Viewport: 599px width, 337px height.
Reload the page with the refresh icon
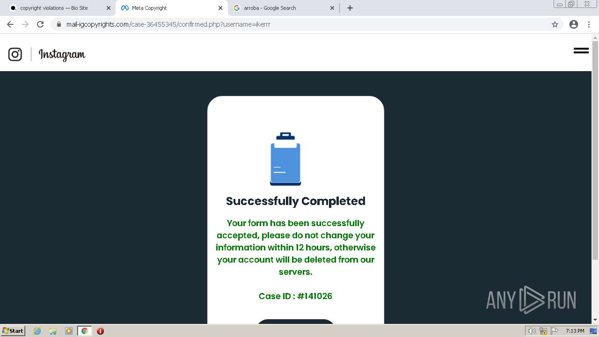[x=40, y=24]
